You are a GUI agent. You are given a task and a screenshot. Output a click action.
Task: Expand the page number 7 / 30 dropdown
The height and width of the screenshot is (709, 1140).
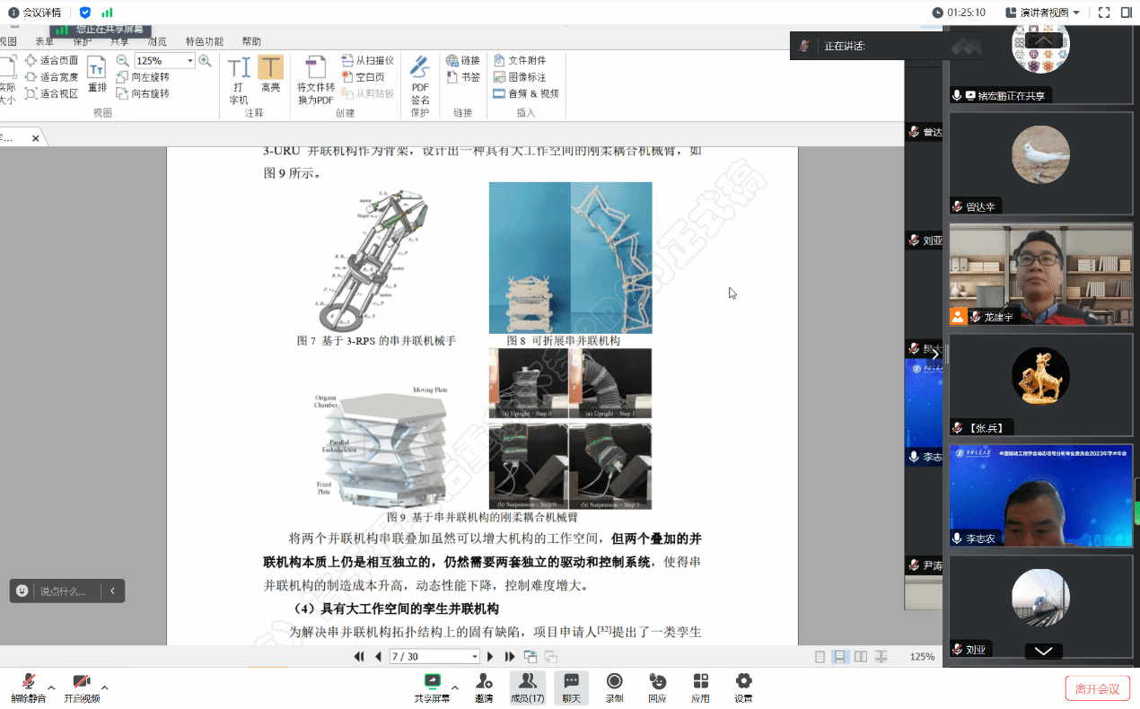[475, 657]
